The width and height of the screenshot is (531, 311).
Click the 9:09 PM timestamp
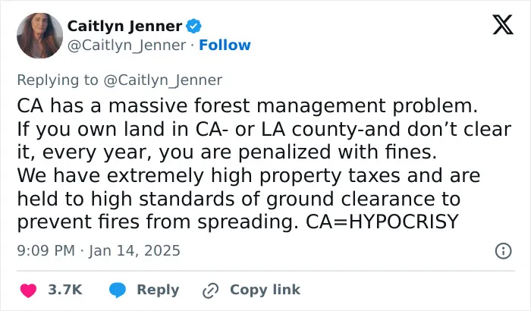click(46, 251)
